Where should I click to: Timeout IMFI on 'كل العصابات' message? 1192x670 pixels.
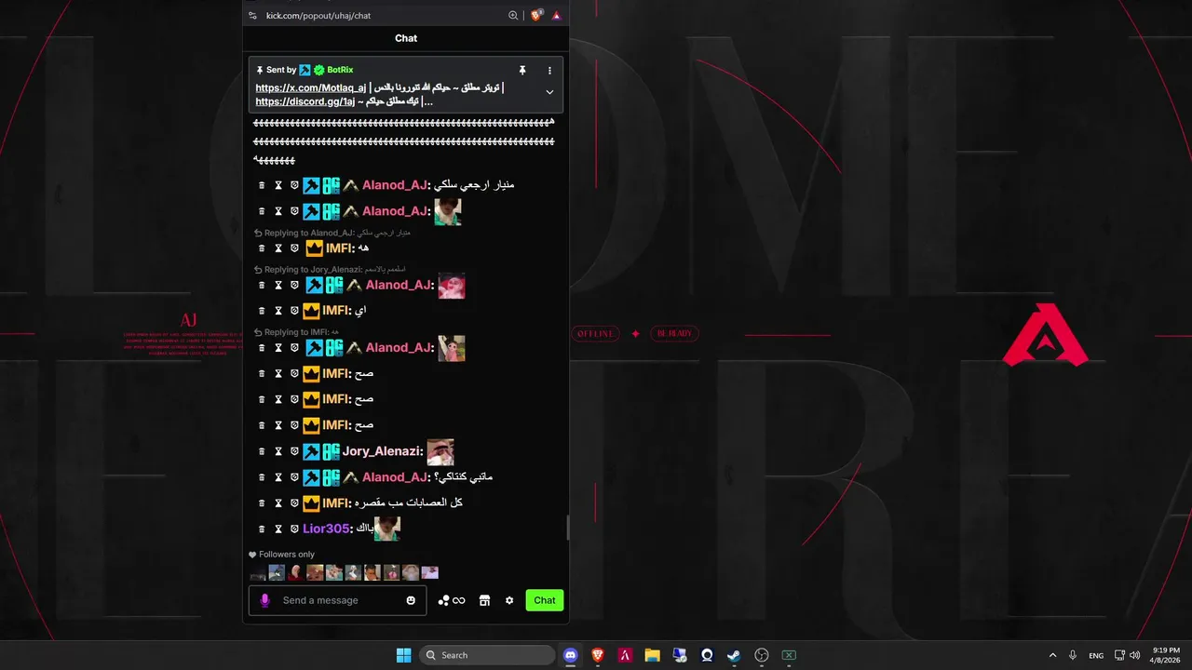click(x=278, y=503)
